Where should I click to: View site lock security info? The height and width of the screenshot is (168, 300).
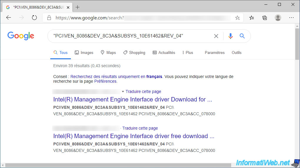[49, 18]
